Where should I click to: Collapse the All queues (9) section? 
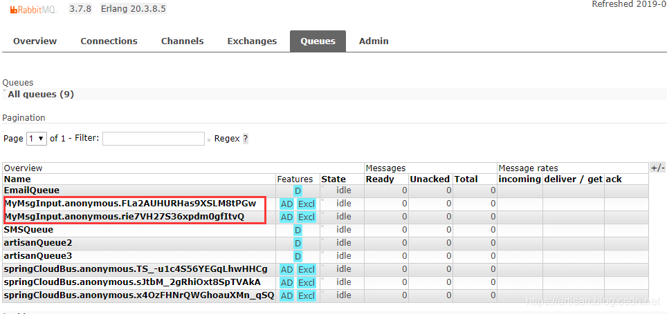[x=40, y=94]
